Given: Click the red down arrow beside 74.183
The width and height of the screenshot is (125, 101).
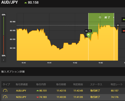Looking at the screenshot, I should tap(37, 97).
